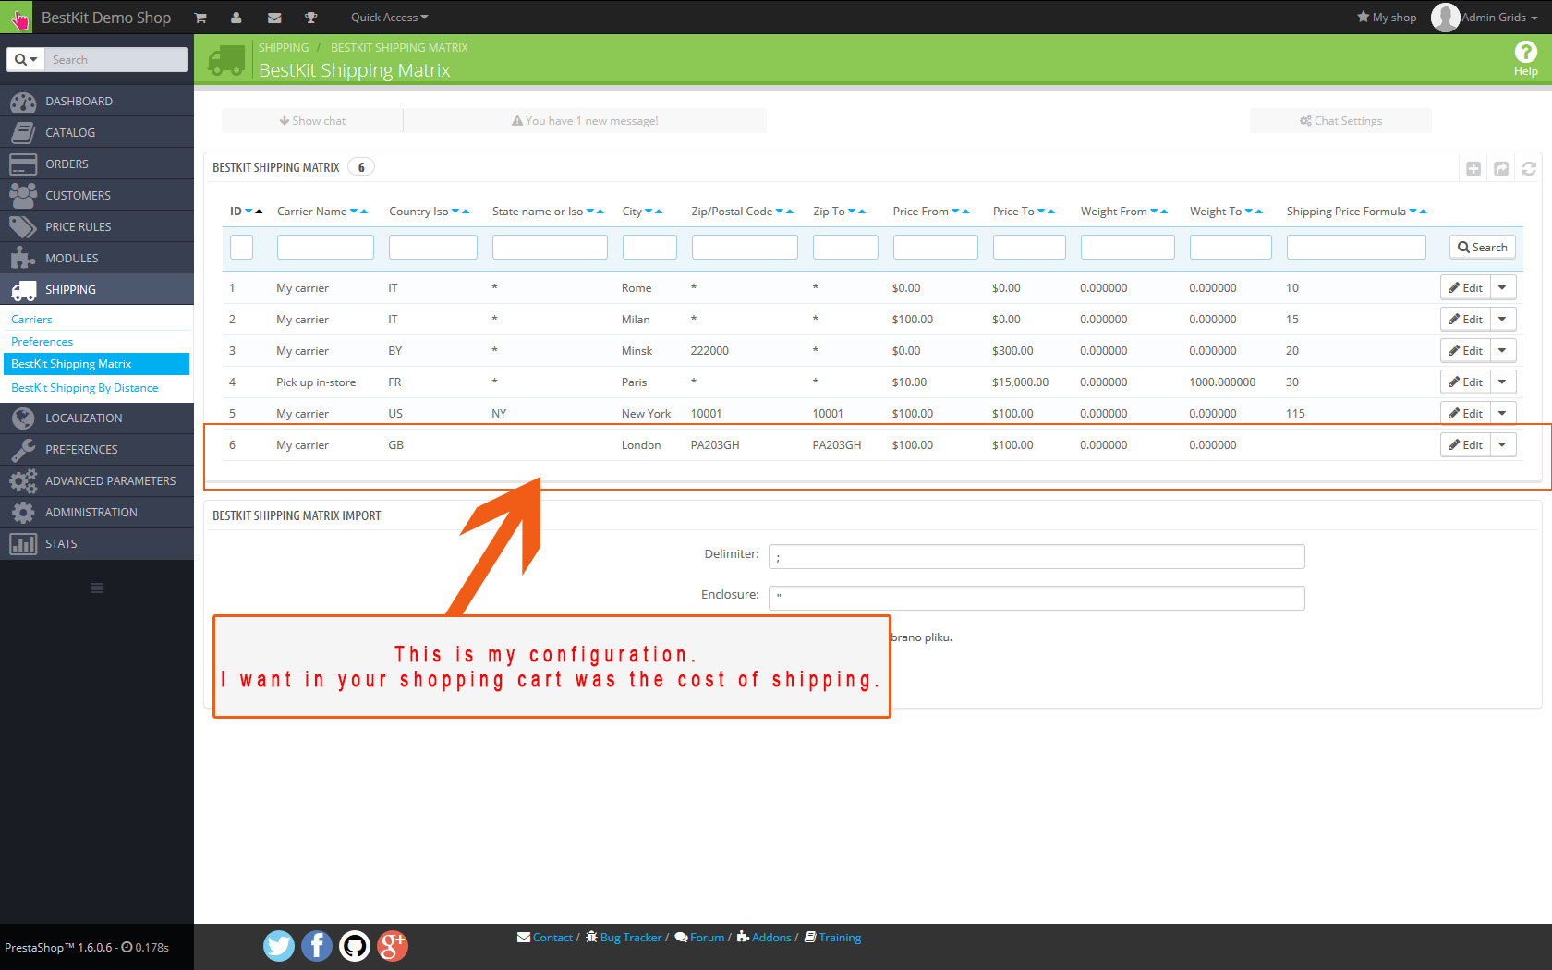Click the sidebar Search input field
This screenshot has height=970, width=1552.
tap(115, 59)
